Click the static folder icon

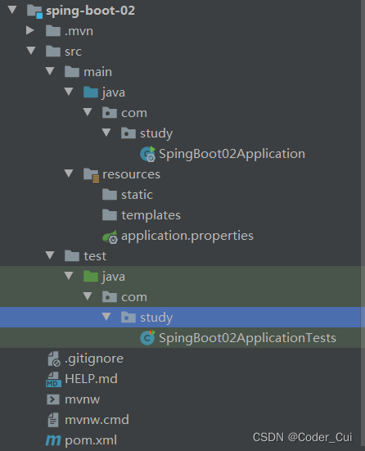110,195
